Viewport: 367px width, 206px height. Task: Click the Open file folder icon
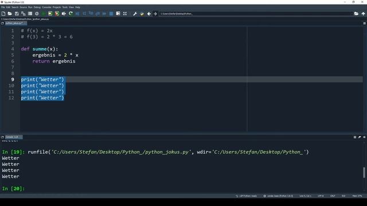10,14
